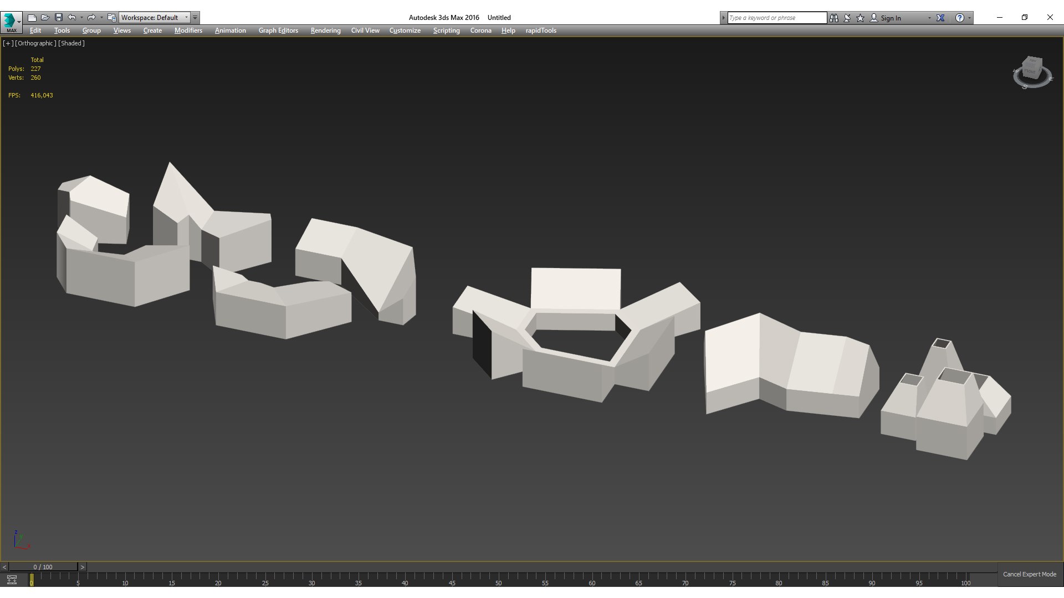Viewport: 1064px width, 598px height.
Task: Open the Edit menu
Action: pyautogui.click(x=35, y=30)
